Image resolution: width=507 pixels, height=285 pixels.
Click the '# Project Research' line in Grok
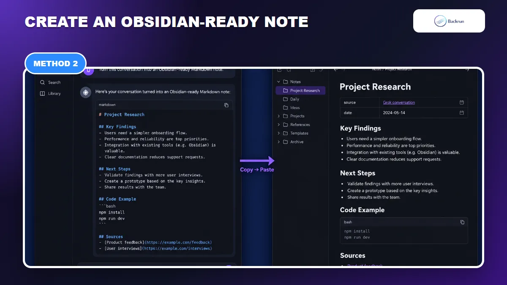pyautogui.click(x=122, y=114)
